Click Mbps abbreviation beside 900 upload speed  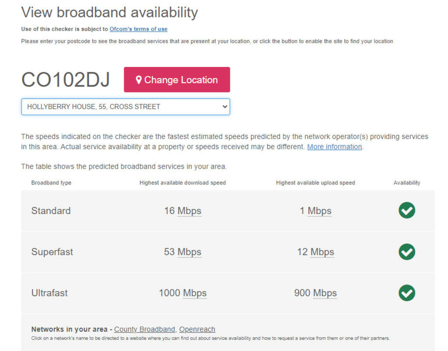(x=325, y=293)
